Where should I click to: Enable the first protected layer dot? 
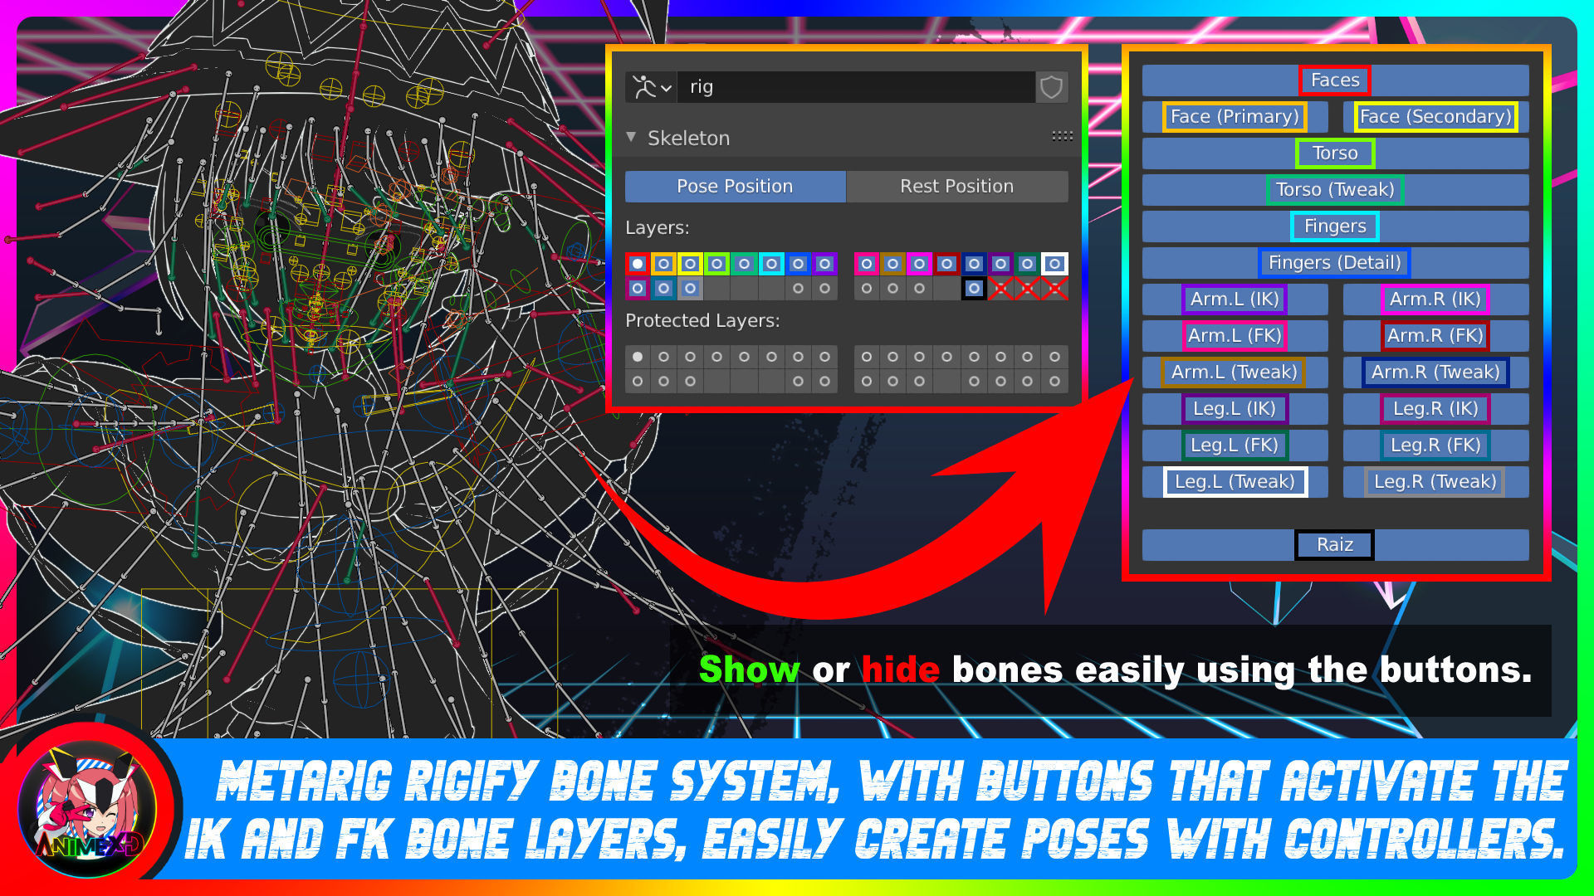coord(637,357)
